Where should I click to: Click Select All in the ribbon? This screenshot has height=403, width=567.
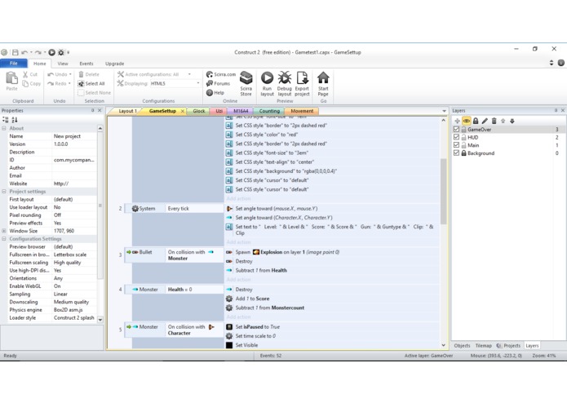pyautogui.click(x=91, y=83)
